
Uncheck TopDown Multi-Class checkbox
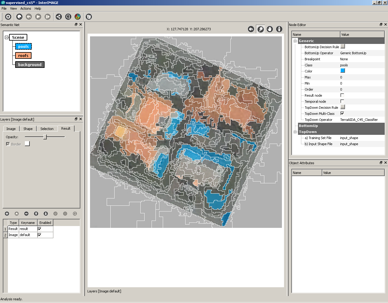[342, 113]
